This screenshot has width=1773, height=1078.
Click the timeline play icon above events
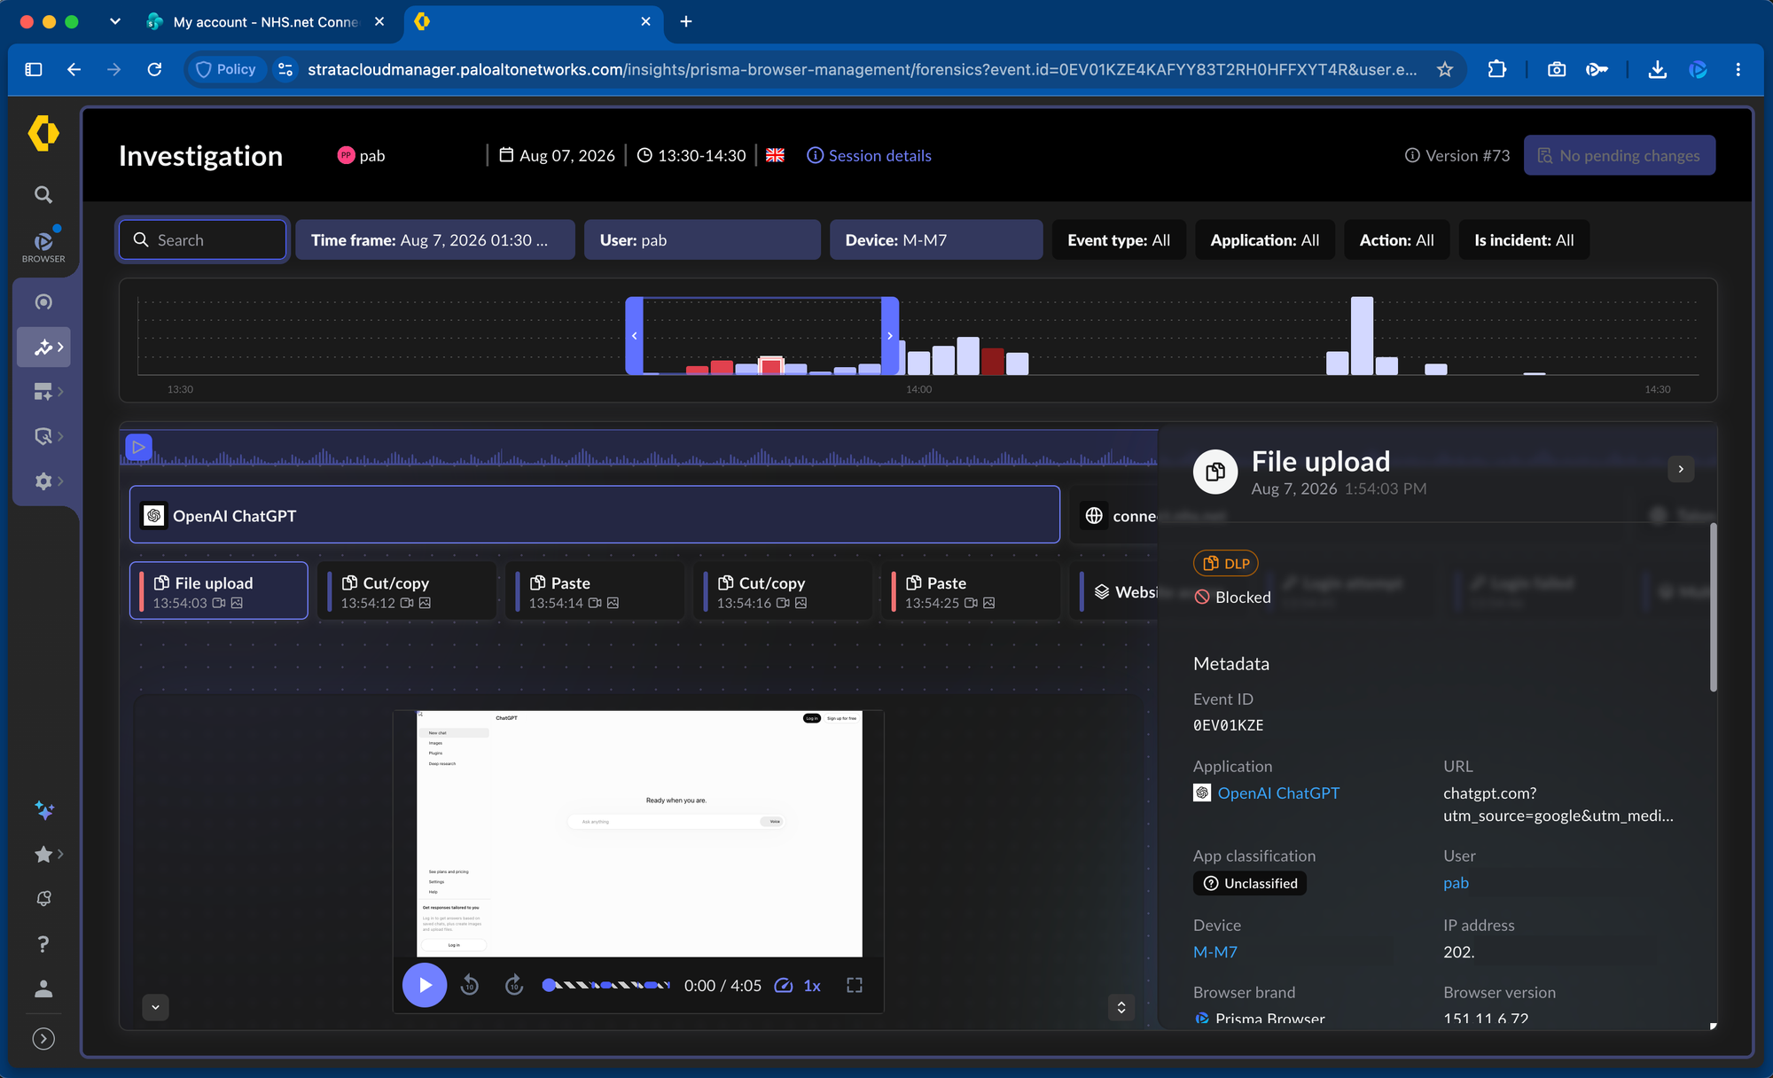click(139, 447)
